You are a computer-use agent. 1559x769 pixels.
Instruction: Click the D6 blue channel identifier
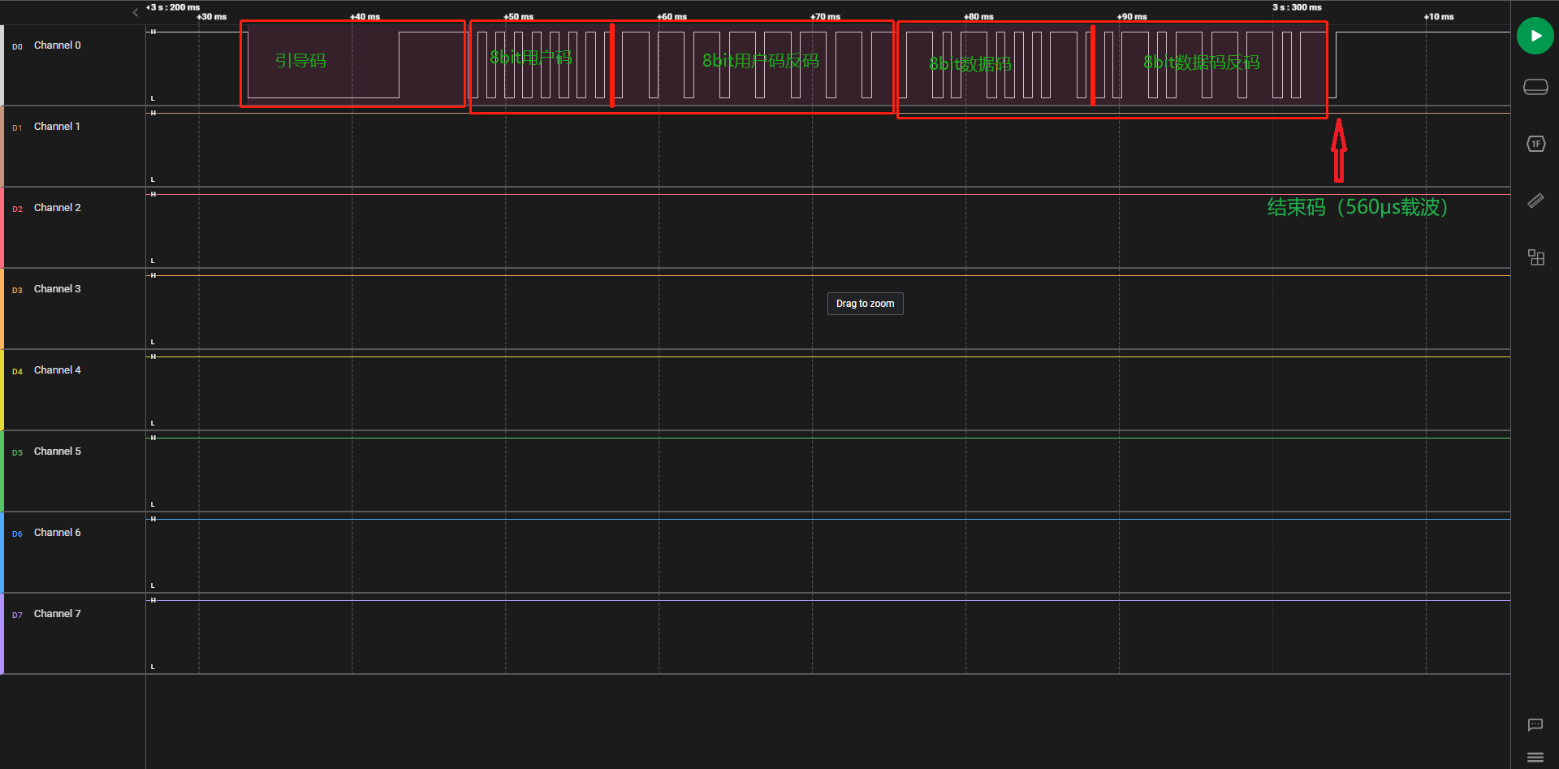17,534
